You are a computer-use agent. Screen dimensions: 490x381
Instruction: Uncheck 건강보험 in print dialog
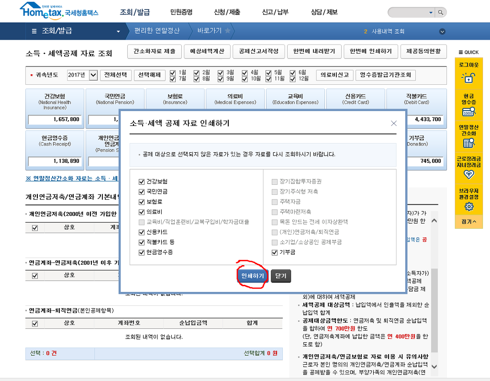[x=142, y=181]
